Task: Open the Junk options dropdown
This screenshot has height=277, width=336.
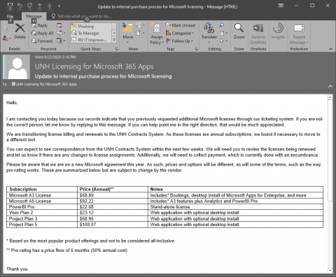Action: (x=7, y=38)
